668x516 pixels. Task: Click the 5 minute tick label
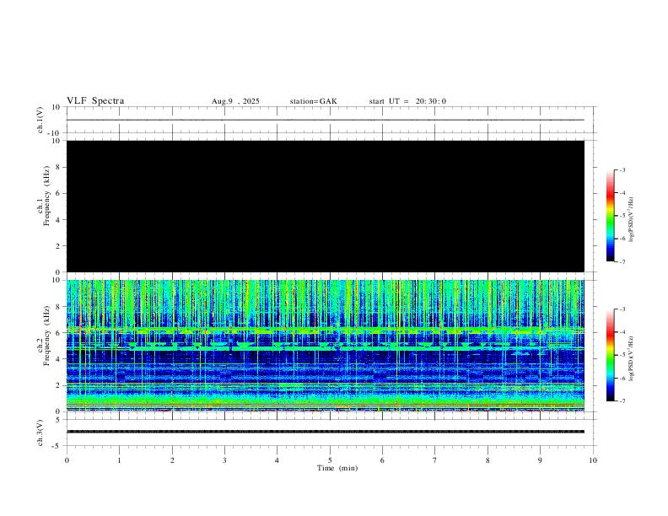330,460
